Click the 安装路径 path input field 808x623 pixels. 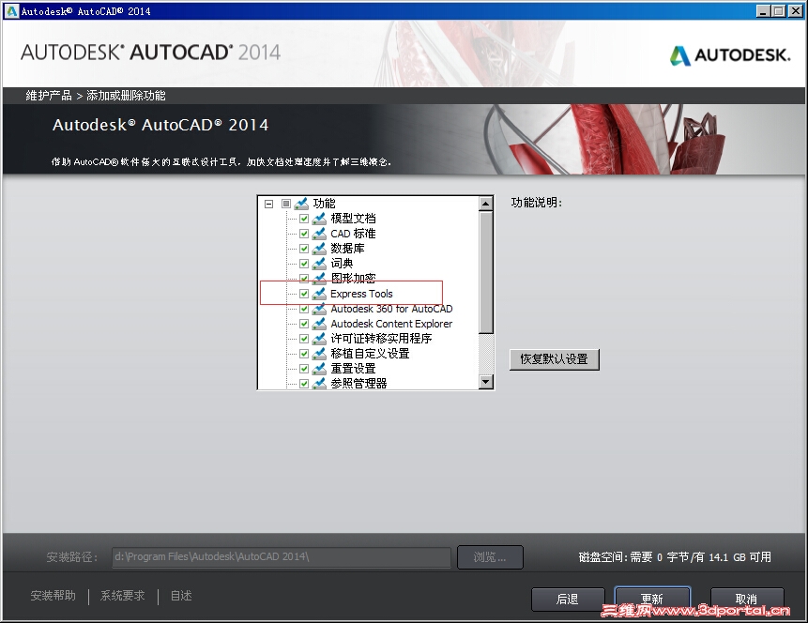pyautogui.click(x=282, y=557)
